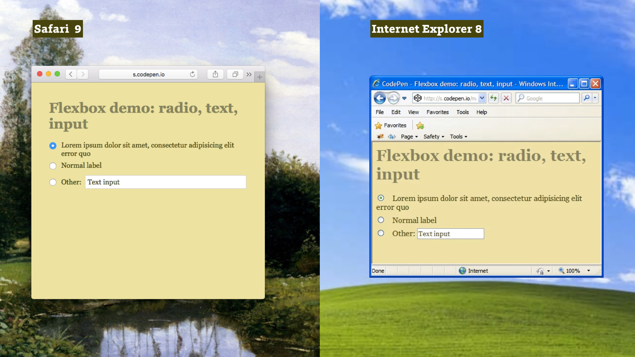Screen dimensions: 635x357
Task: Click protected mode lock icon in status bar
Action: tap(540, 271)
